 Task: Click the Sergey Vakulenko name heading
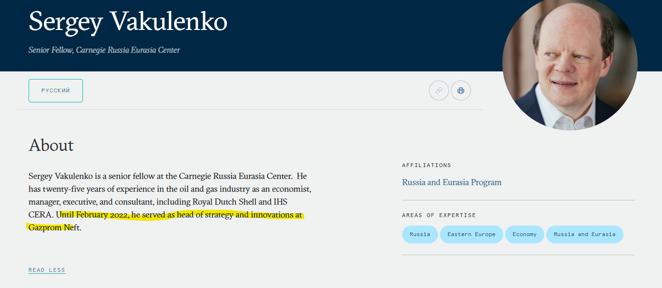pyautogui.click(x=128, y=21)
